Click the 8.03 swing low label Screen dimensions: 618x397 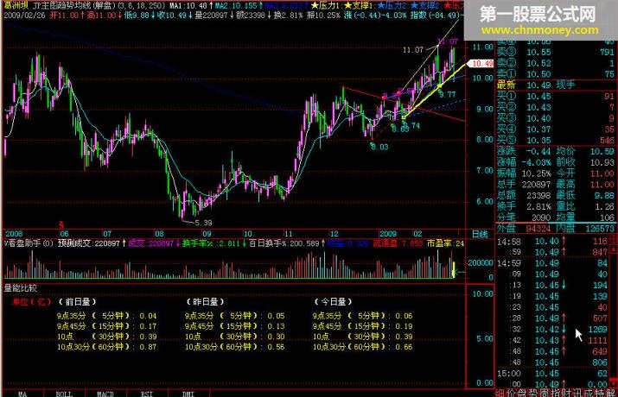(x=379, y=148)
